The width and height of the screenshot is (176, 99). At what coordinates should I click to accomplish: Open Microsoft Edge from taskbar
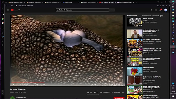[x=173, y=10]
